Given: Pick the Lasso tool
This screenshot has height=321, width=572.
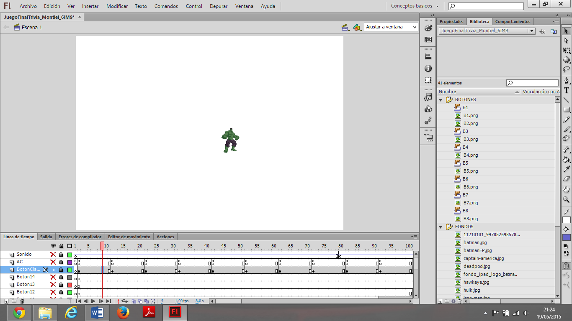Looking at the screenshot, I should (567, 70).
